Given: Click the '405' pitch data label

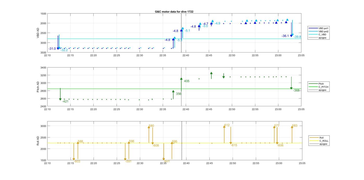Looking at the screenshot, I should pos(187,81).
